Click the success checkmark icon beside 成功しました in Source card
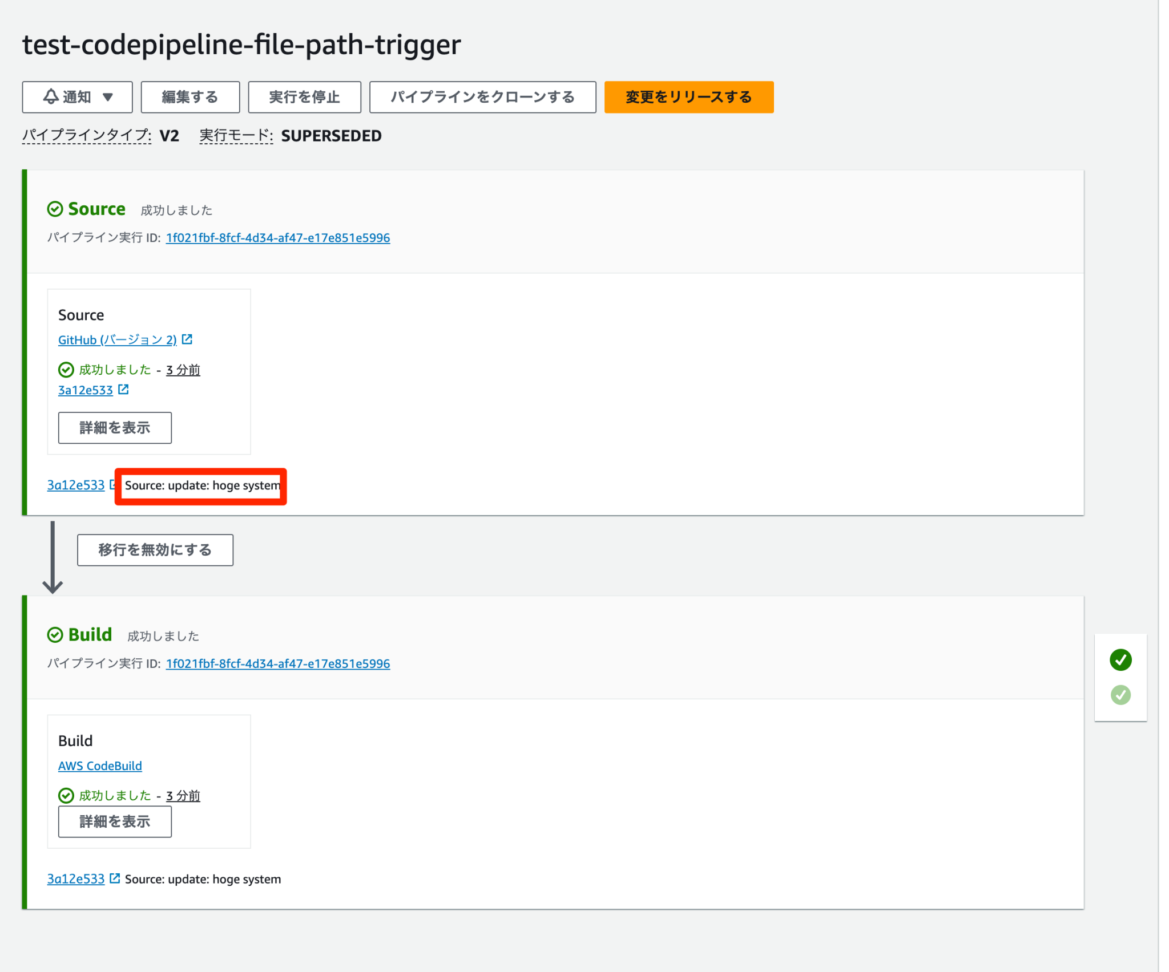Viewport: 1169px width, 972px height. pyautogui.click(x=67, y=370)
